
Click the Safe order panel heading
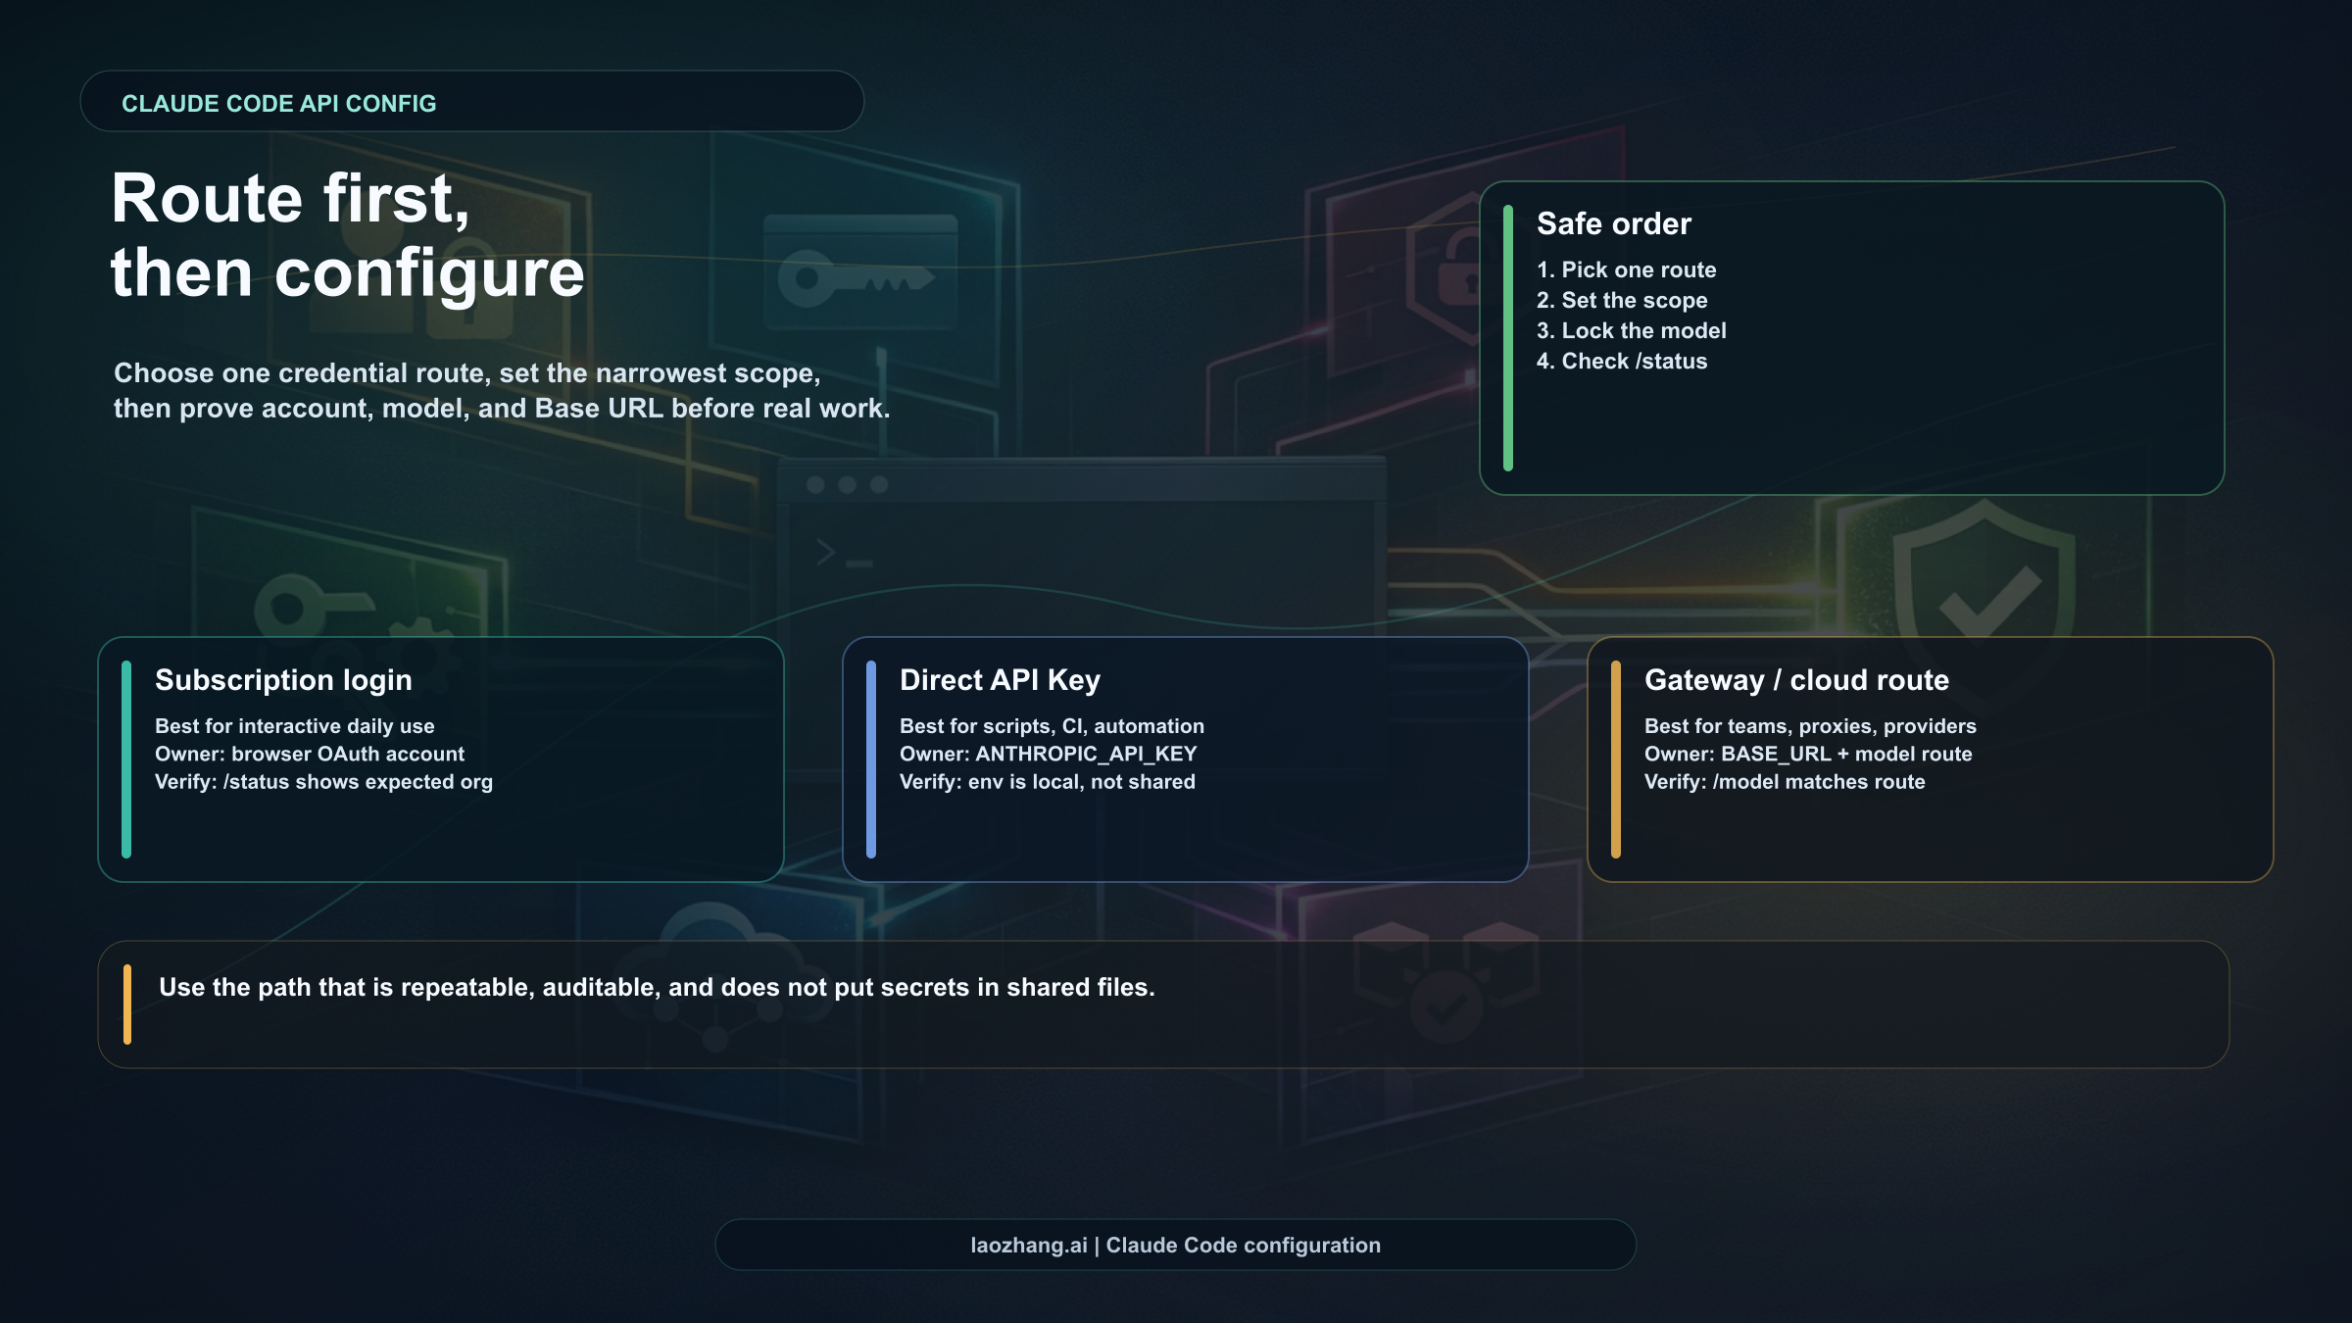click(1614, 223)
